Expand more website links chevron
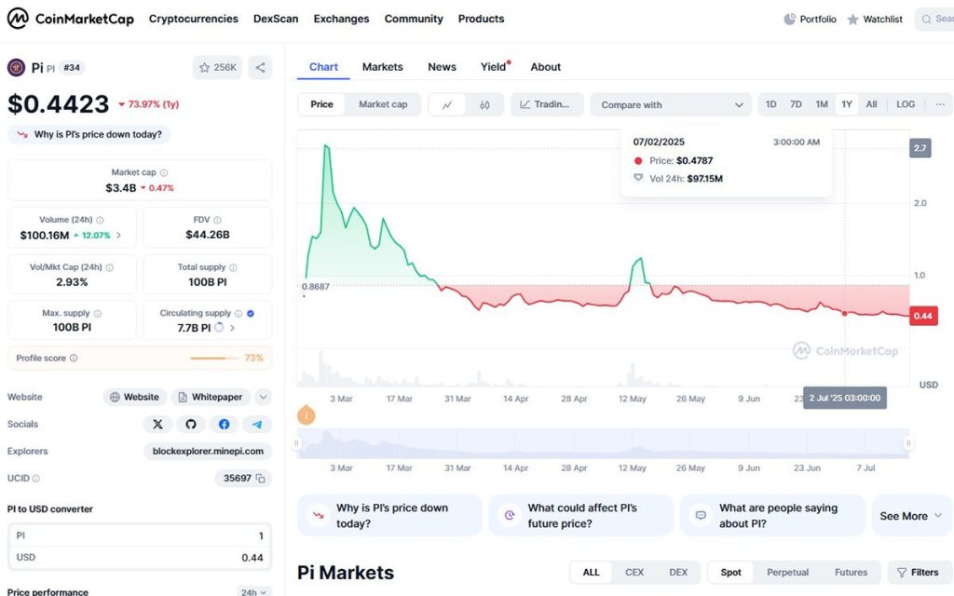 coord(263,397)
